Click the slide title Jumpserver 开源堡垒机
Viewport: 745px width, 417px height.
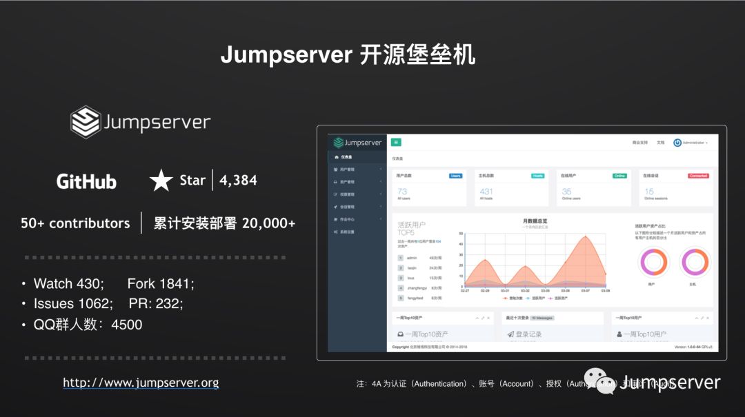tap(348, 54)
